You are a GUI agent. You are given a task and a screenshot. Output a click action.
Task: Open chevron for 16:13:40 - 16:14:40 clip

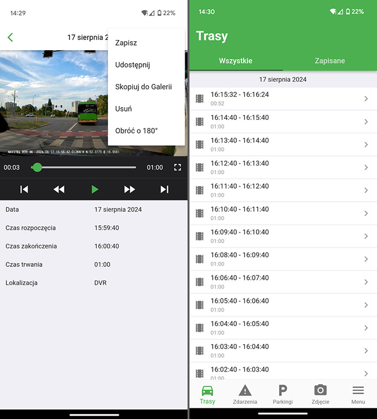366,145
